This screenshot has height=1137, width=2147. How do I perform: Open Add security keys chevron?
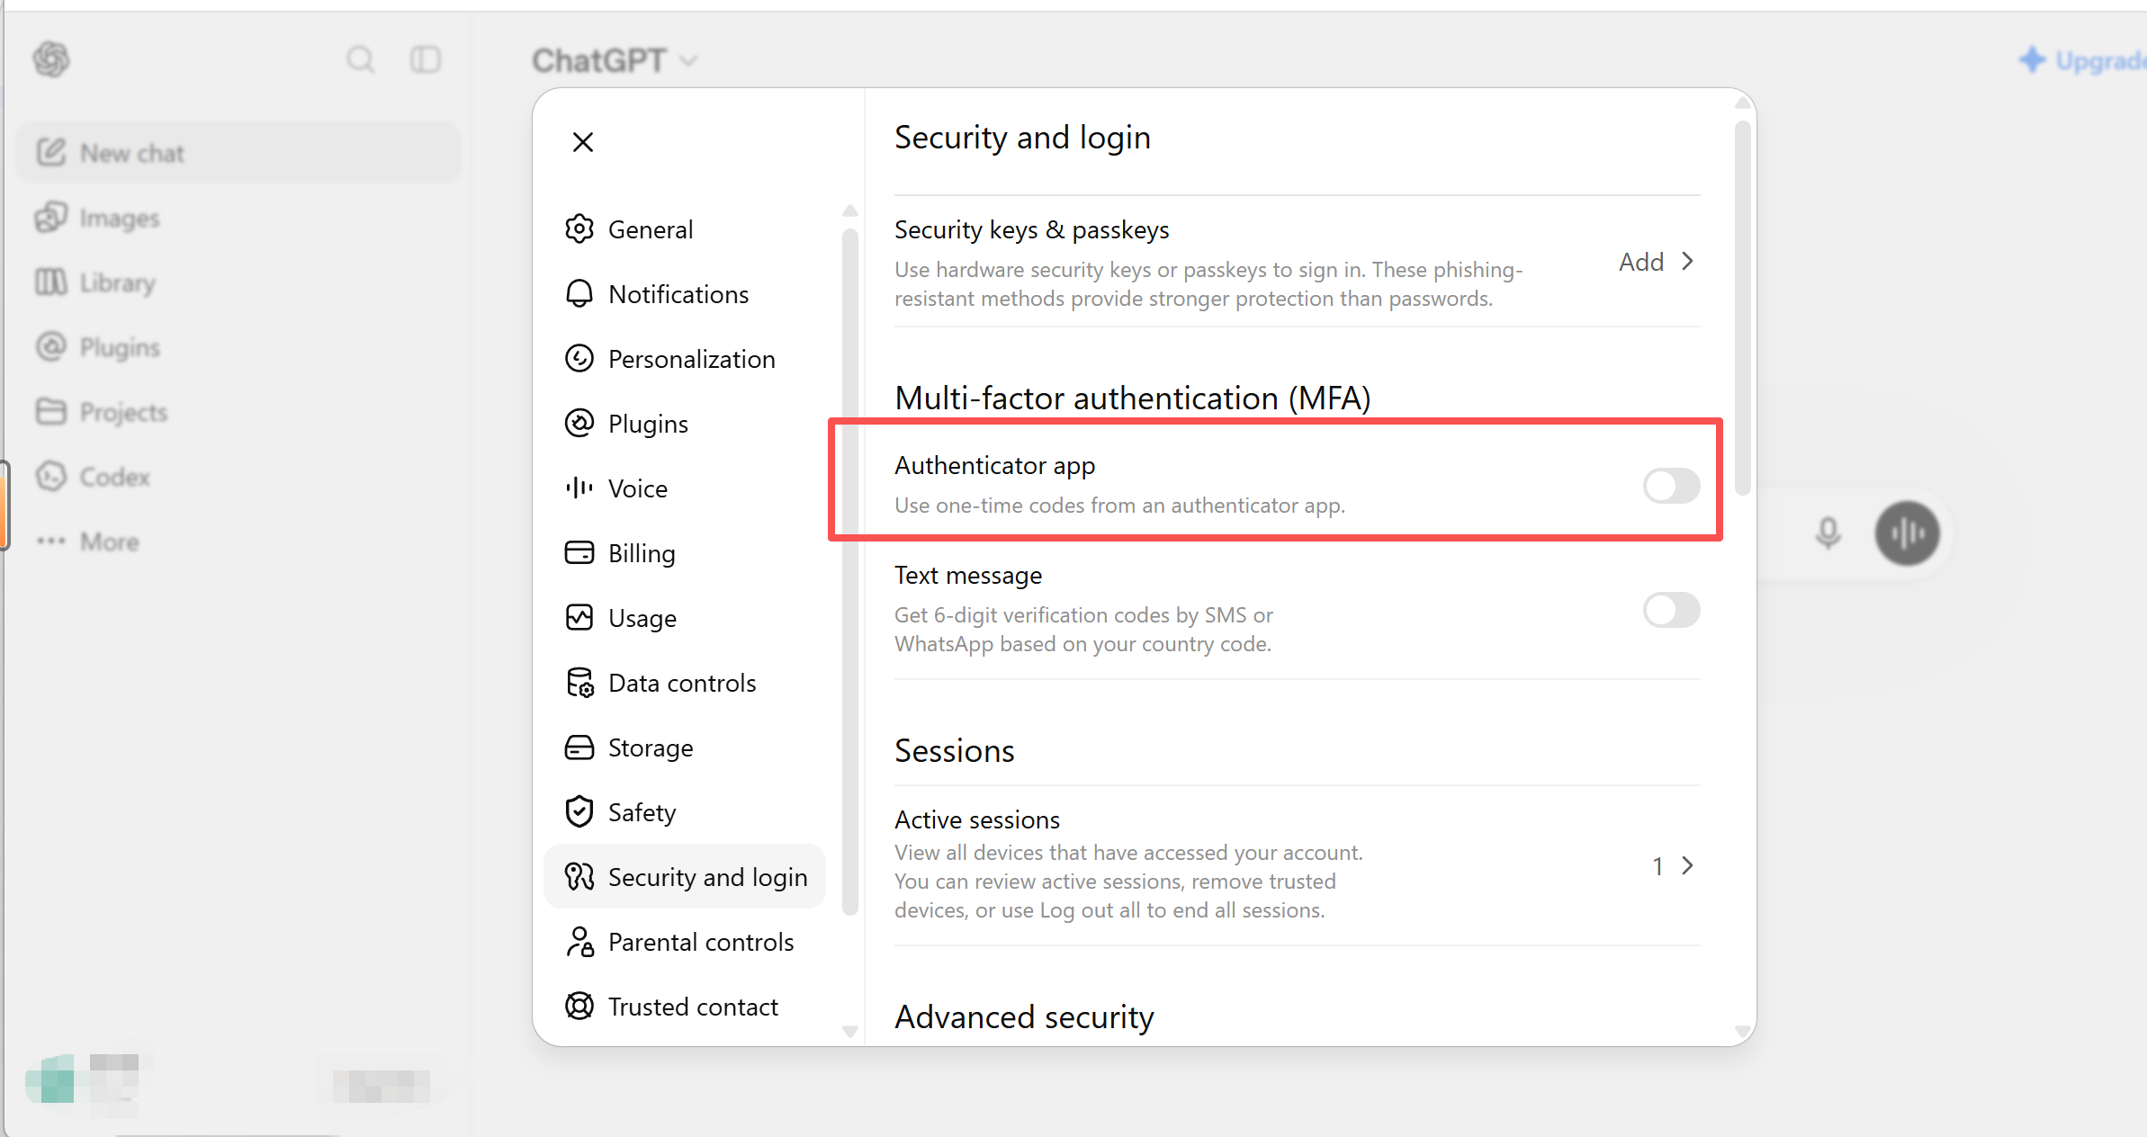(1687, 262)
